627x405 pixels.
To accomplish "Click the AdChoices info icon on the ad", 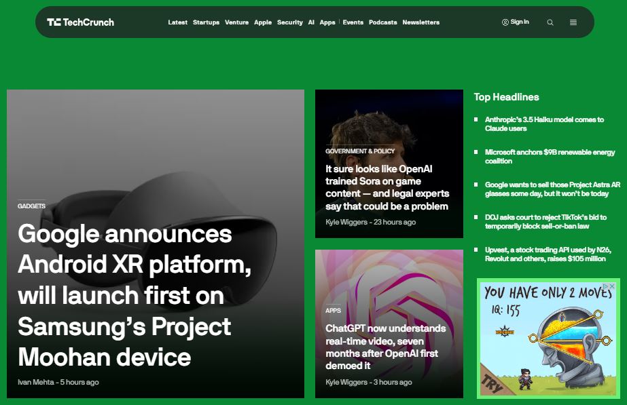I will (x=606, y=286).
